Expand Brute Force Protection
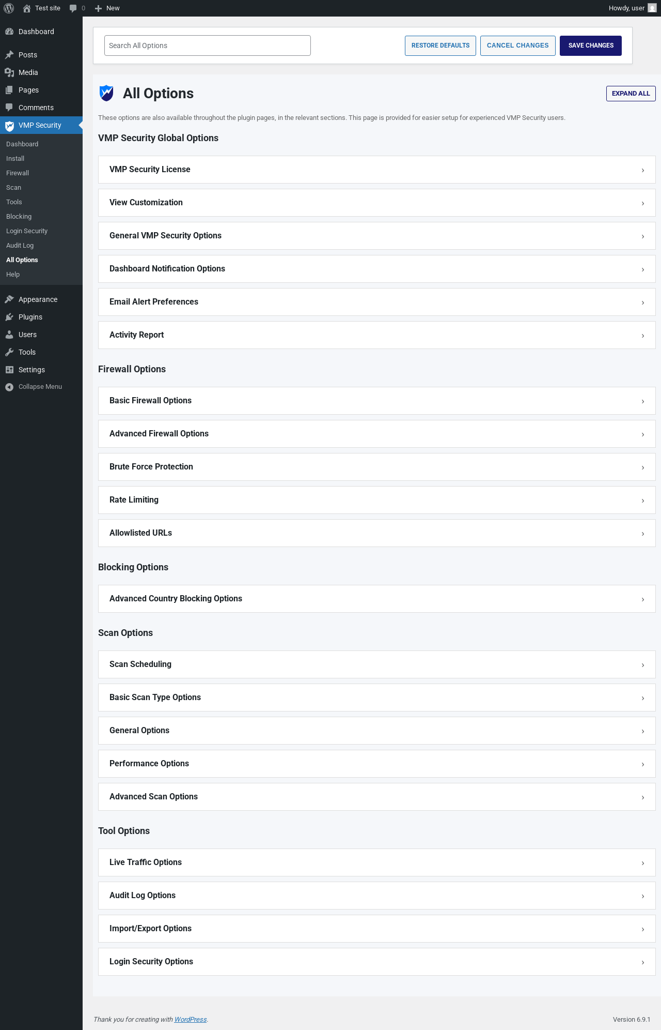The width and height of the screenshot is (661, 1030). (377, 467)
